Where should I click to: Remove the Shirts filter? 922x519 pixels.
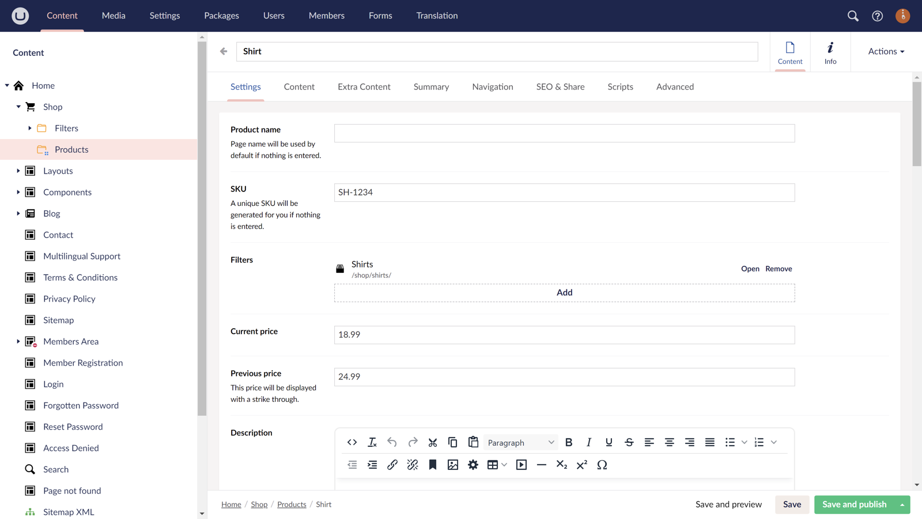click(779, 269)
